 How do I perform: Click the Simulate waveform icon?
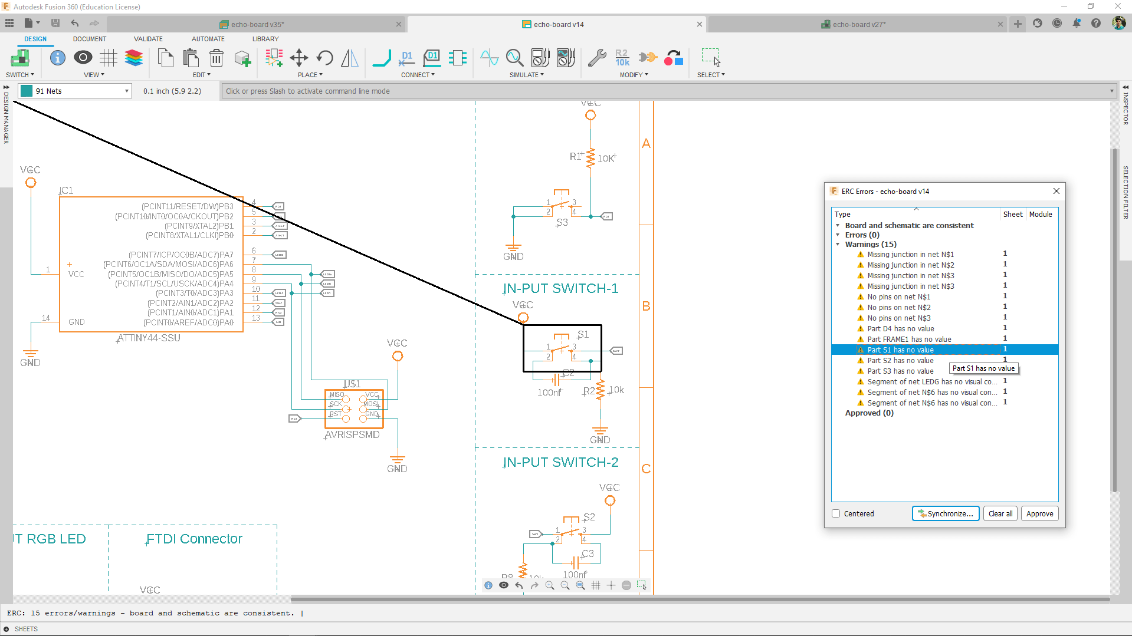tap(489, 58)
